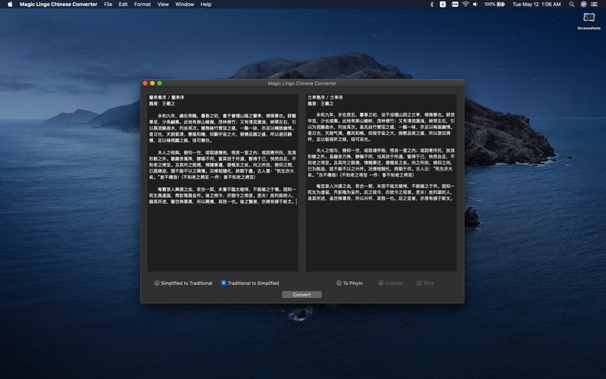Minimize window with the yellow button

152,83
